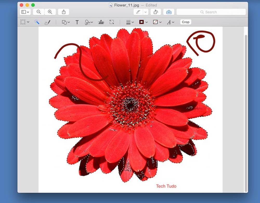This screenshot has height=203, width=260.
Task: Select the Text tool
Action: click(x=77, y=22)
